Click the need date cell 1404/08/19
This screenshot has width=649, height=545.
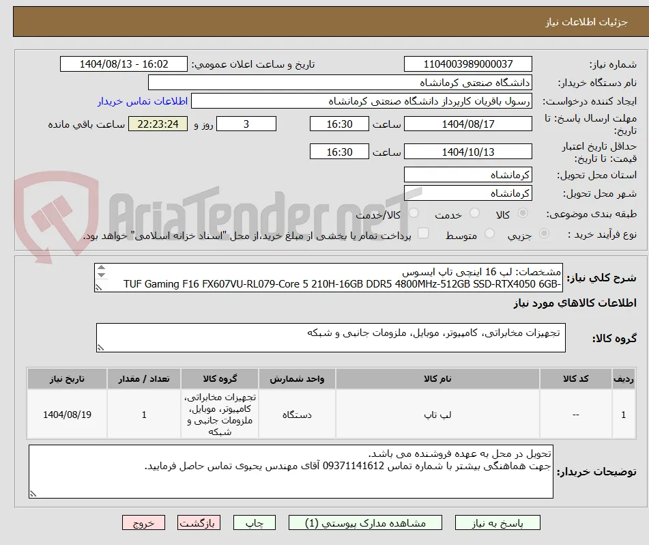[x=67, y=415]
